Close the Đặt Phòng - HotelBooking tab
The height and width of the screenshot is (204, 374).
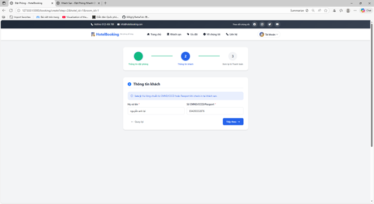(52, 3)
